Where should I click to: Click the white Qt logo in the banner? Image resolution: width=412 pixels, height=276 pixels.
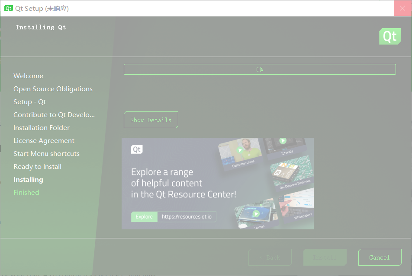pyautogui.click(x=137, y=149)
